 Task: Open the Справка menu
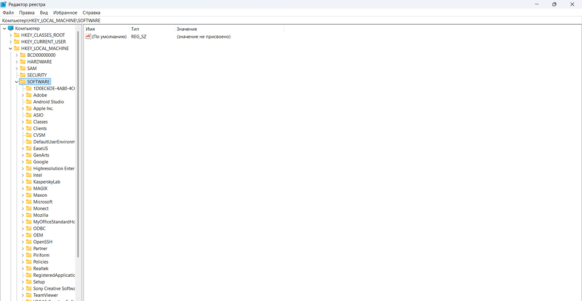[x=92, y=13]
